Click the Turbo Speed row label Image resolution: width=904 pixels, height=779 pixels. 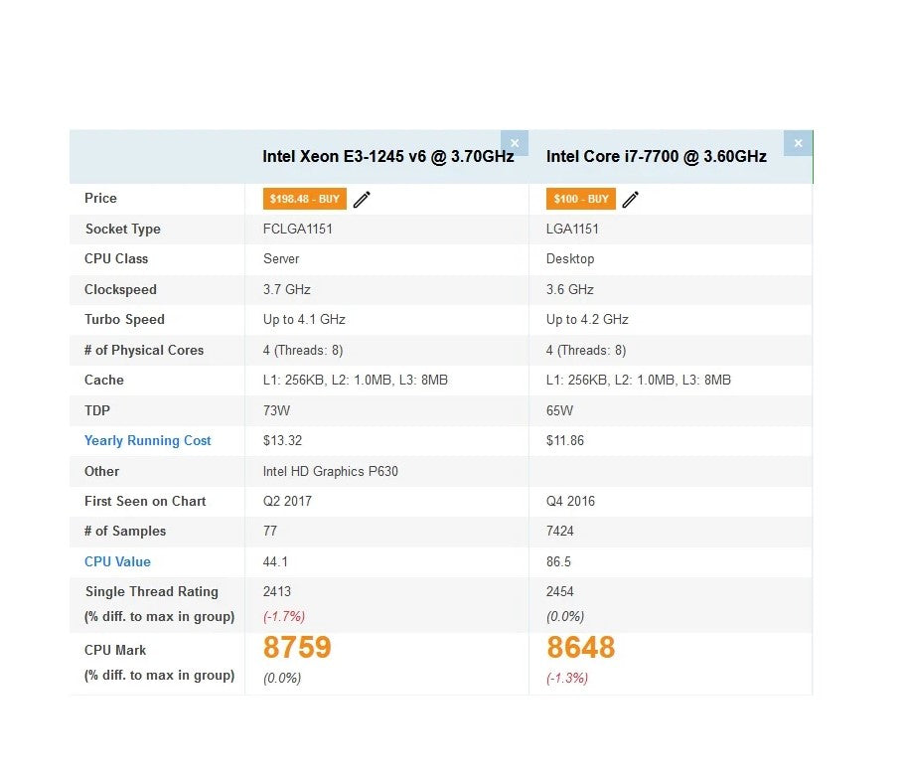(x=124, y=319)
